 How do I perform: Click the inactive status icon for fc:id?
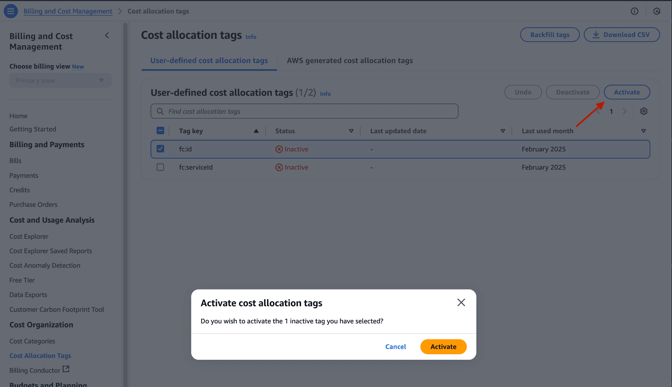(279, 149)
